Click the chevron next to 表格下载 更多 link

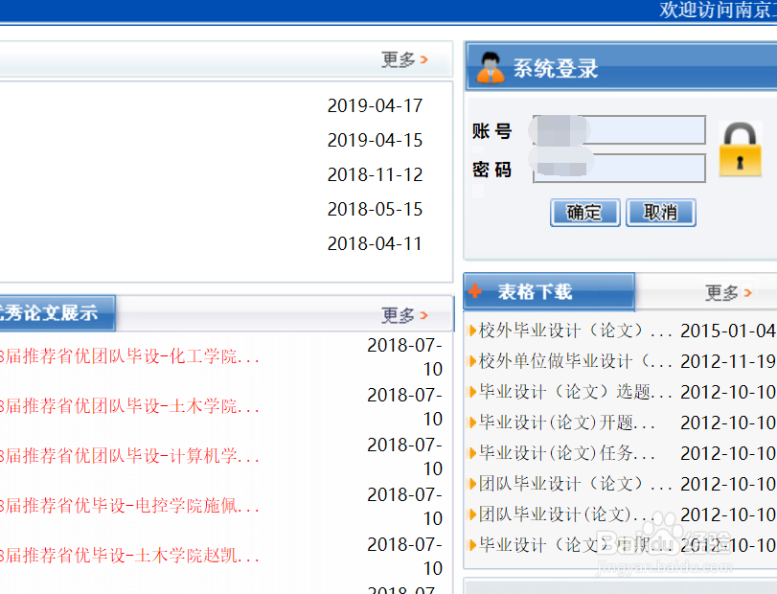[746, 292]
